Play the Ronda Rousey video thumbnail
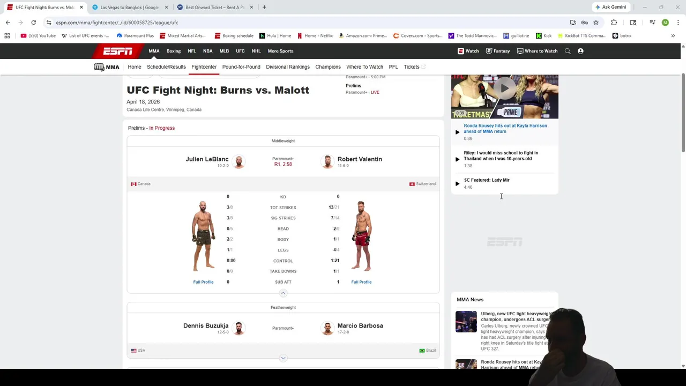The width and height of the screenshot is (686, 386). pos(504,96)
